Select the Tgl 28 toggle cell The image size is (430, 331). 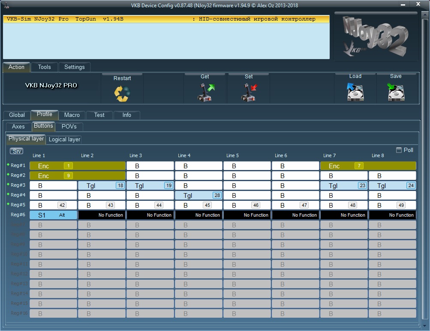(198, 195)
